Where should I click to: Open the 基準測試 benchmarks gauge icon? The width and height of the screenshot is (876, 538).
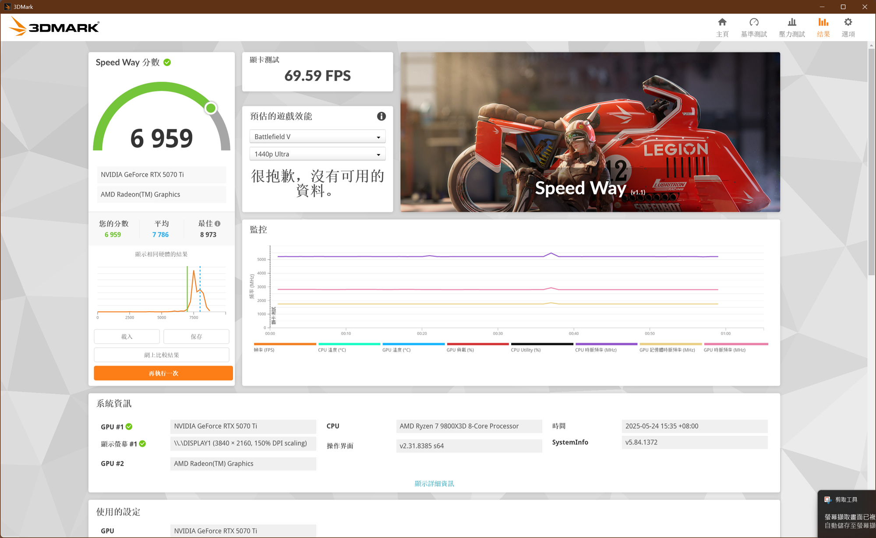[754, 22]
